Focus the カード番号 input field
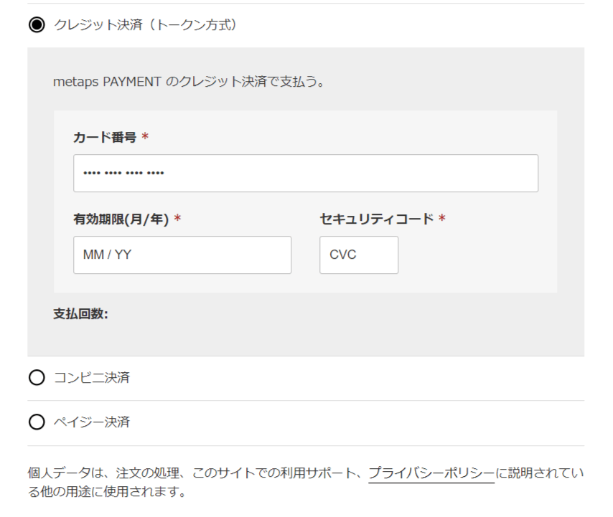This screenshot has height=517, width=613. [x=306, y=173]
